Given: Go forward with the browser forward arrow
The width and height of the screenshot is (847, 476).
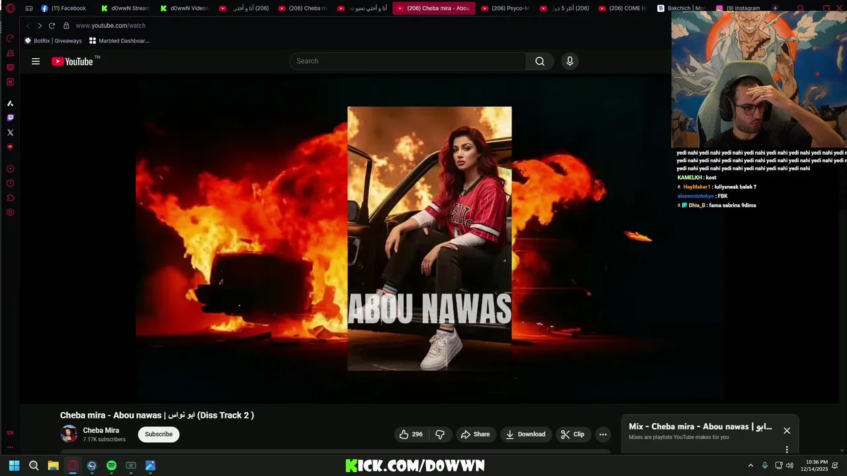Looking at the screenshot, I should click(40, 26).
